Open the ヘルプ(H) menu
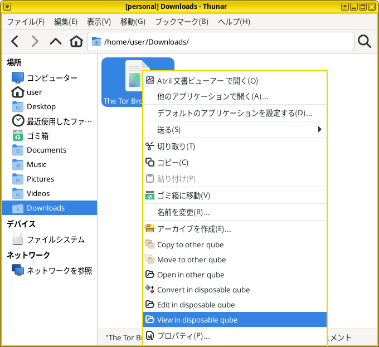379x347 pixels. pyautogui.click(x=234, y=22)
